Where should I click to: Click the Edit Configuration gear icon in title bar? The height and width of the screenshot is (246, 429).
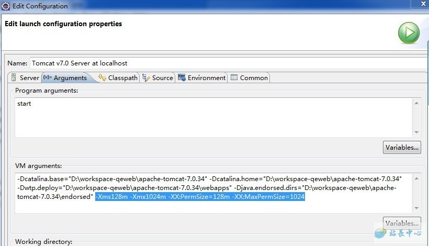click(6, 6)
